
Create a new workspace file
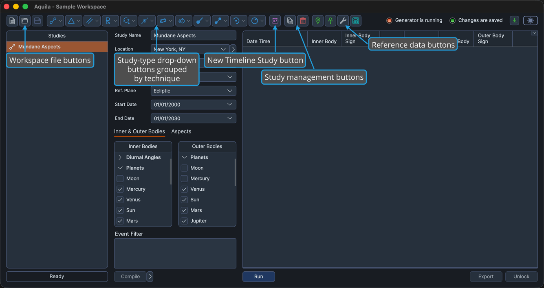point(12,21)
